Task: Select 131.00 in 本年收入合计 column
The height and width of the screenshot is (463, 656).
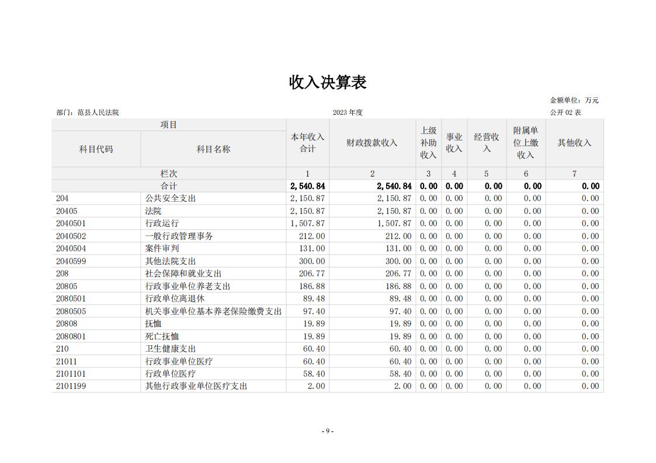Action: 312,248
